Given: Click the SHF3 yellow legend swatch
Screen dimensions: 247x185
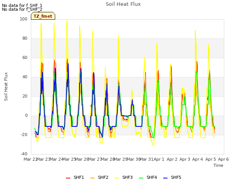Looking at the screenshot, I should pyautogui.click(x=117, y=178).
